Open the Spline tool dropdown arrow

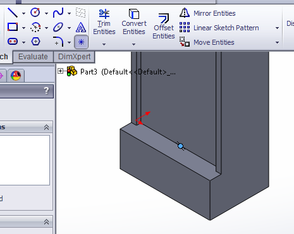pos(69,13)
